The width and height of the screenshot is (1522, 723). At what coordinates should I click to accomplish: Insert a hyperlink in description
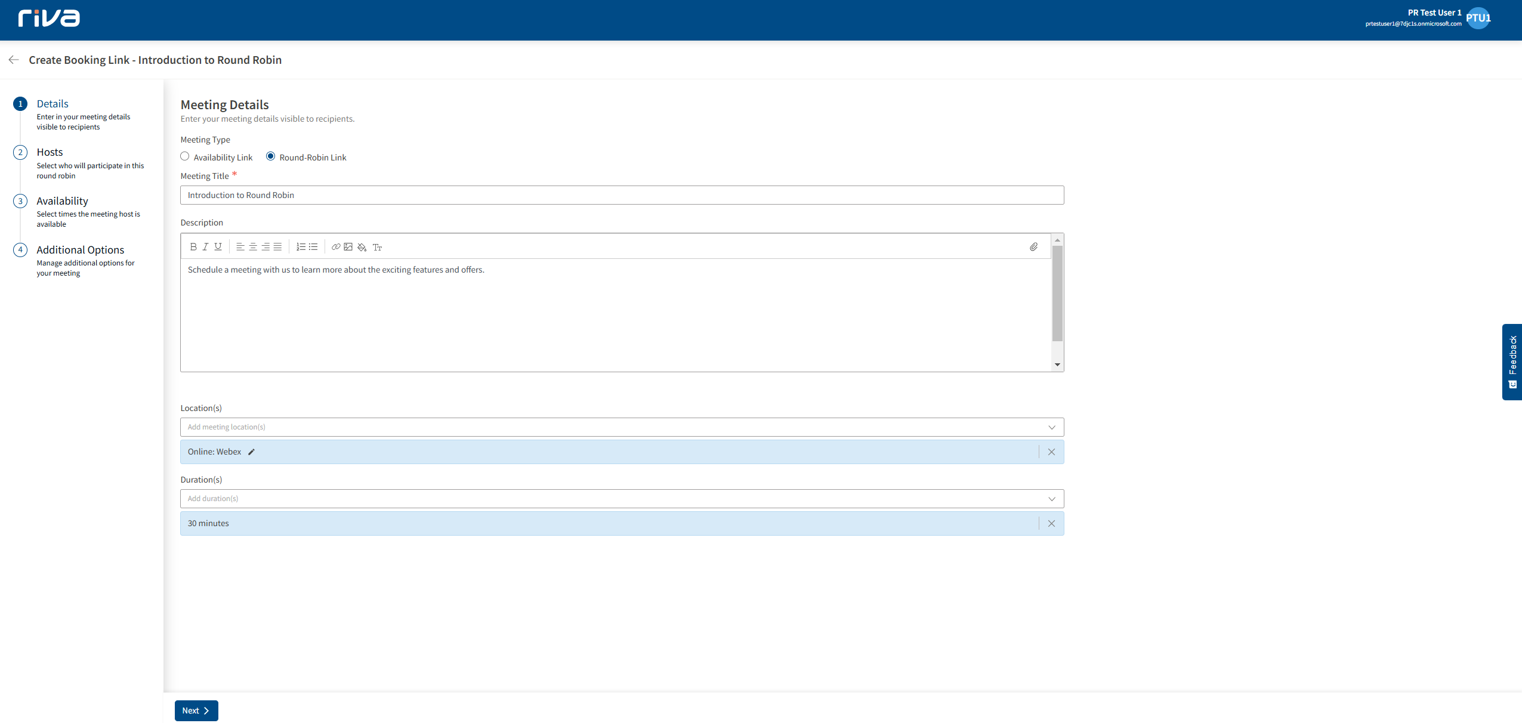pyautogui.click(x=336, y=246)
